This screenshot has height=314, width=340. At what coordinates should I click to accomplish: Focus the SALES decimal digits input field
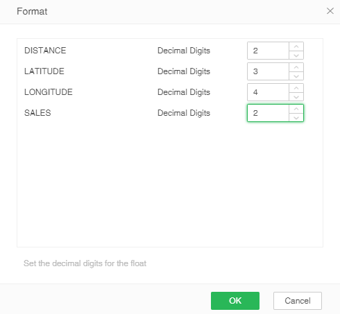coord(268,113)
